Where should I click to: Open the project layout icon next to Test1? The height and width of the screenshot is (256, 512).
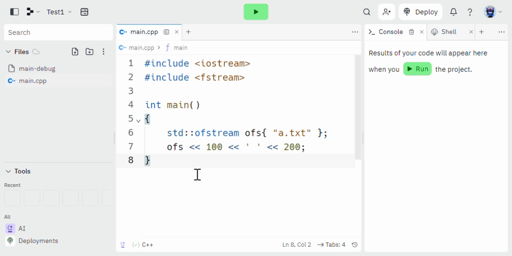point(84,12)
